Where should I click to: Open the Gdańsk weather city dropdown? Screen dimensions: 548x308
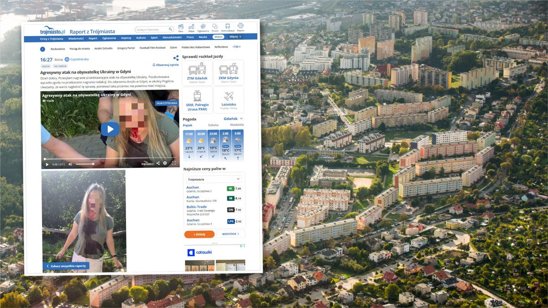233,119
